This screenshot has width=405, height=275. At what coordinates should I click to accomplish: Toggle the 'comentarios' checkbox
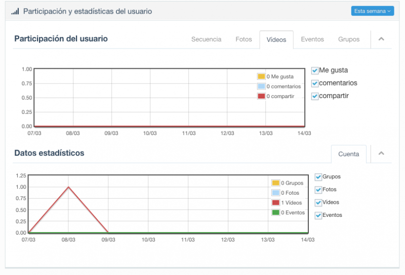click(x=314, y=83)
